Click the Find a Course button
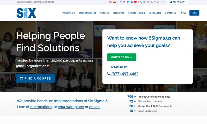207x124 pixels. click(x=35, y=79)
